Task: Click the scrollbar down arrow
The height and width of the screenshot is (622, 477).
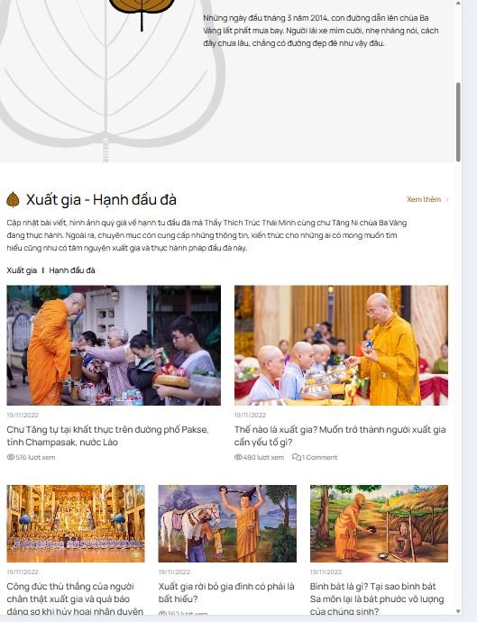Action: click(458, 611)
